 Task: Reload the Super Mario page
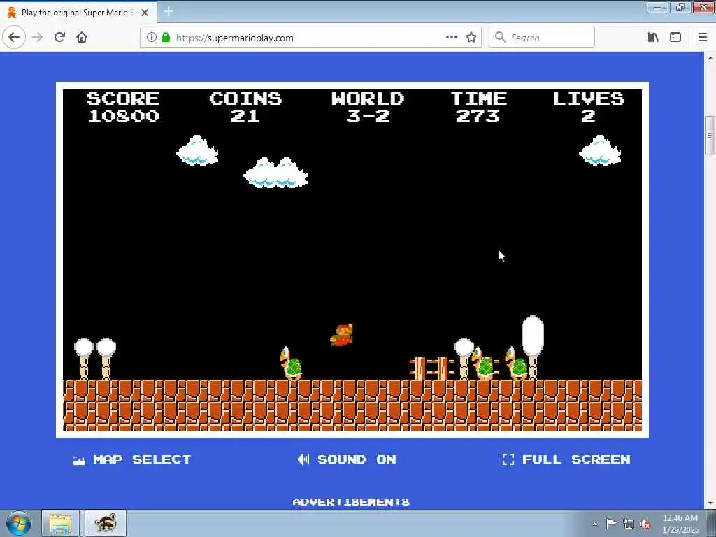click(x=59, y=38)
